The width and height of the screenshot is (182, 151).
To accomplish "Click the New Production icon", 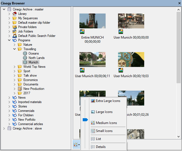I will point(20,89).
